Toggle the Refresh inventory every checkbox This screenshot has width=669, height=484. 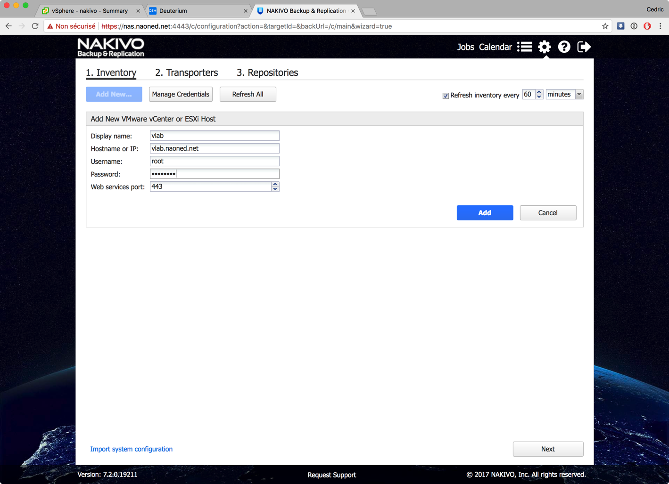click(446, 96)
